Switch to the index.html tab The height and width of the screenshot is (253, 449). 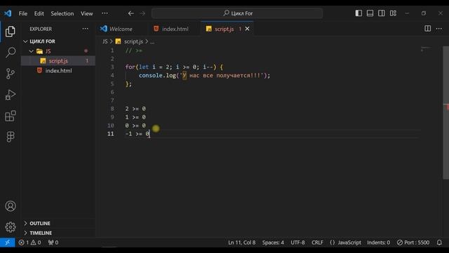(175, 29)
